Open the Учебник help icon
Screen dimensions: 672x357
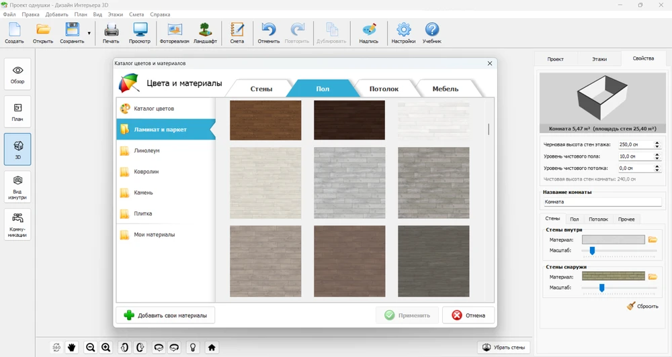click(432, 32)
